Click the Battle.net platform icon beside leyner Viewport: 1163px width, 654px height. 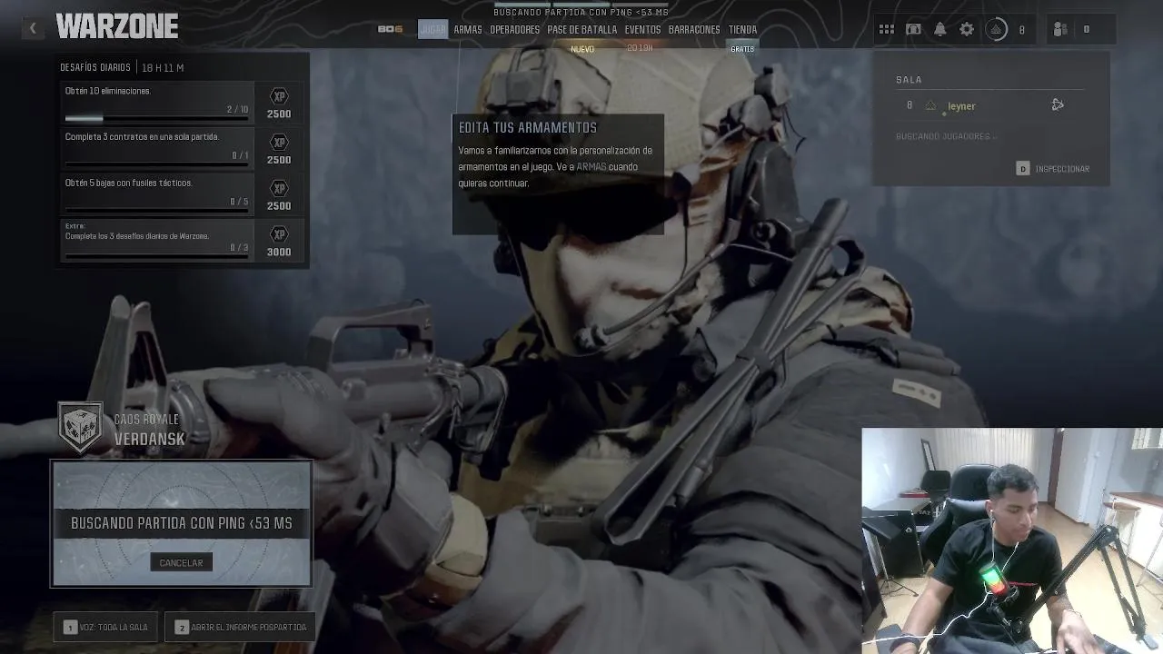pyautogui.click(x=1058, y=104)
